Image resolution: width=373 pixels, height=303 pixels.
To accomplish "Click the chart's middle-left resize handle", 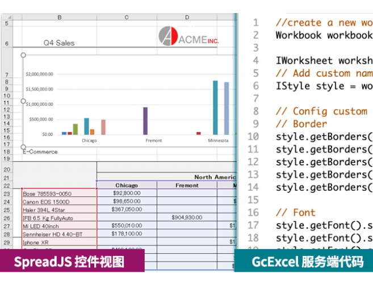I will (23, 101).
